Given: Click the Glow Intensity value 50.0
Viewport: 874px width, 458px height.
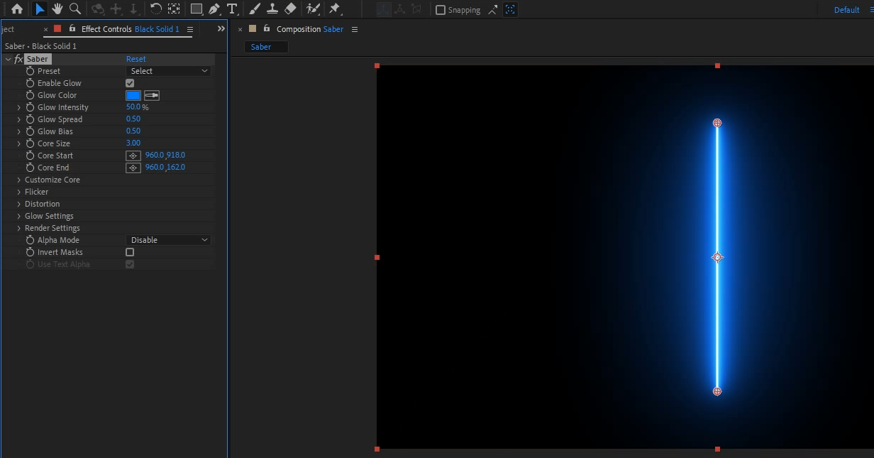Looking at the screenshot, I should (x=133, y=107).
